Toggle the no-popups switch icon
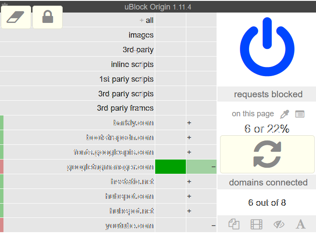The height and width of the screenshot is (233, 316). coord(234,224)
